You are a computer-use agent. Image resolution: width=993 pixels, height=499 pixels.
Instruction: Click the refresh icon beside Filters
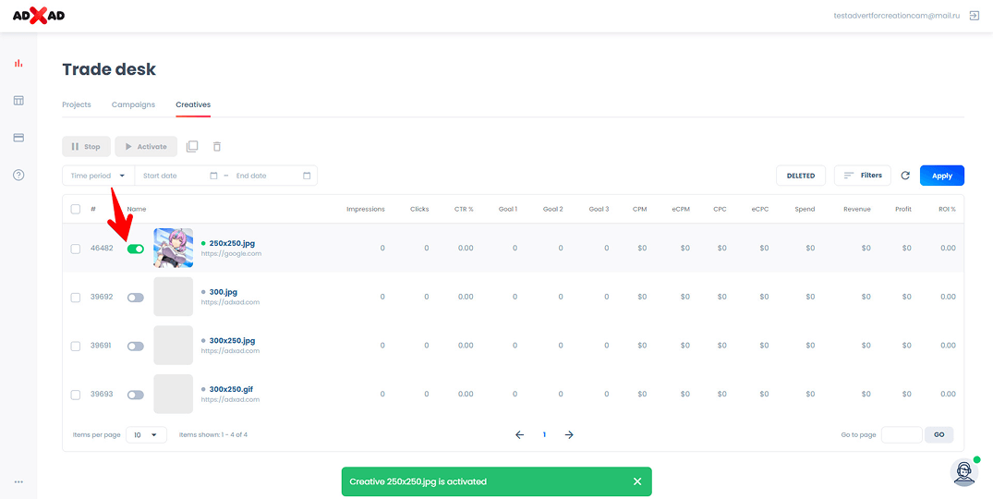click(905, 176)
